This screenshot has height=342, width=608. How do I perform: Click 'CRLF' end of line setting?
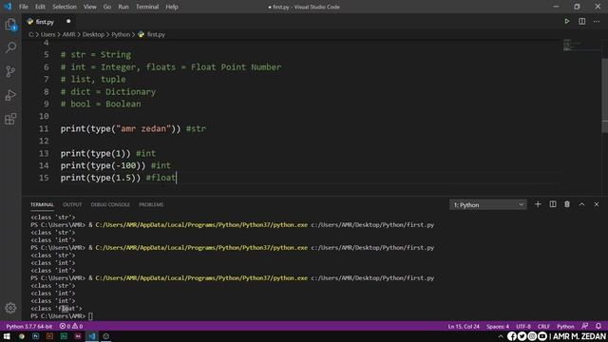[x=543, y=327]
